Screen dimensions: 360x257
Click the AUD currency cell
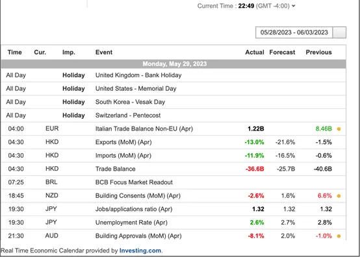[51, 236]
